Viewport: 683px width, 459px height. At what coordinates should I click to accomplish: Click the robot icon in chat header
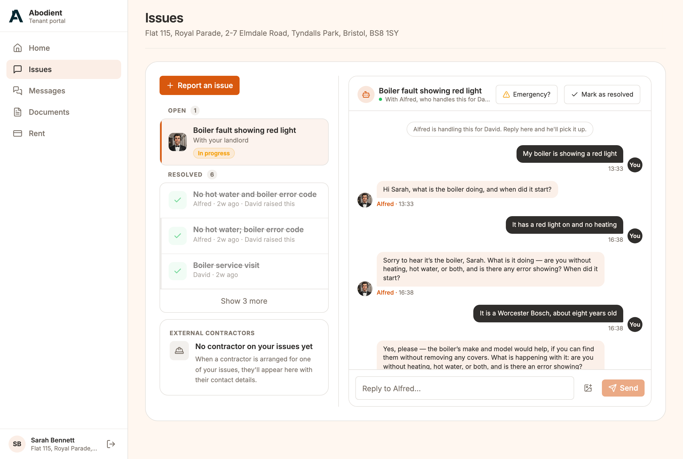(366, 94)
